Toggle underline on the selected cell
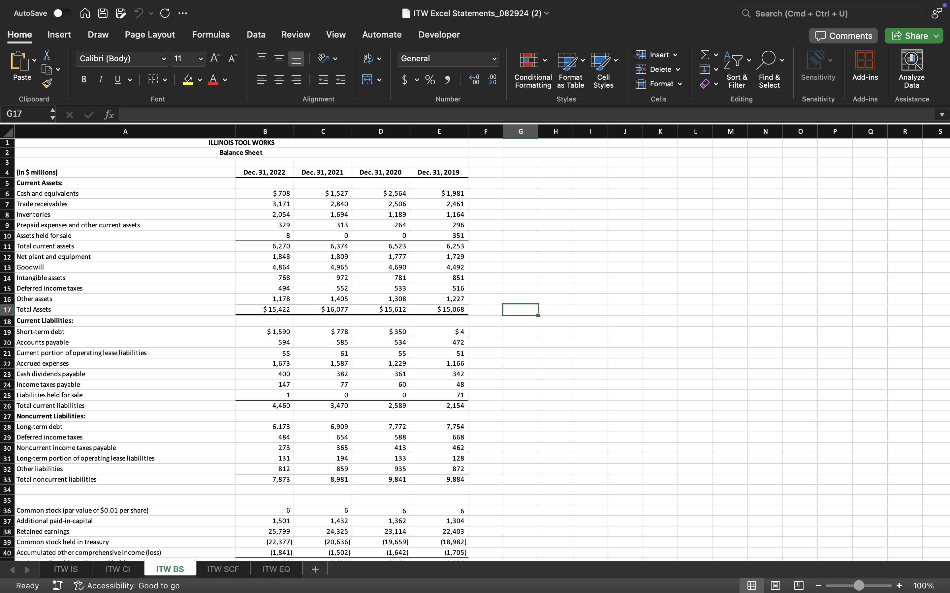The height and width of the screenshot is (593, 950). tap(117, 79)
